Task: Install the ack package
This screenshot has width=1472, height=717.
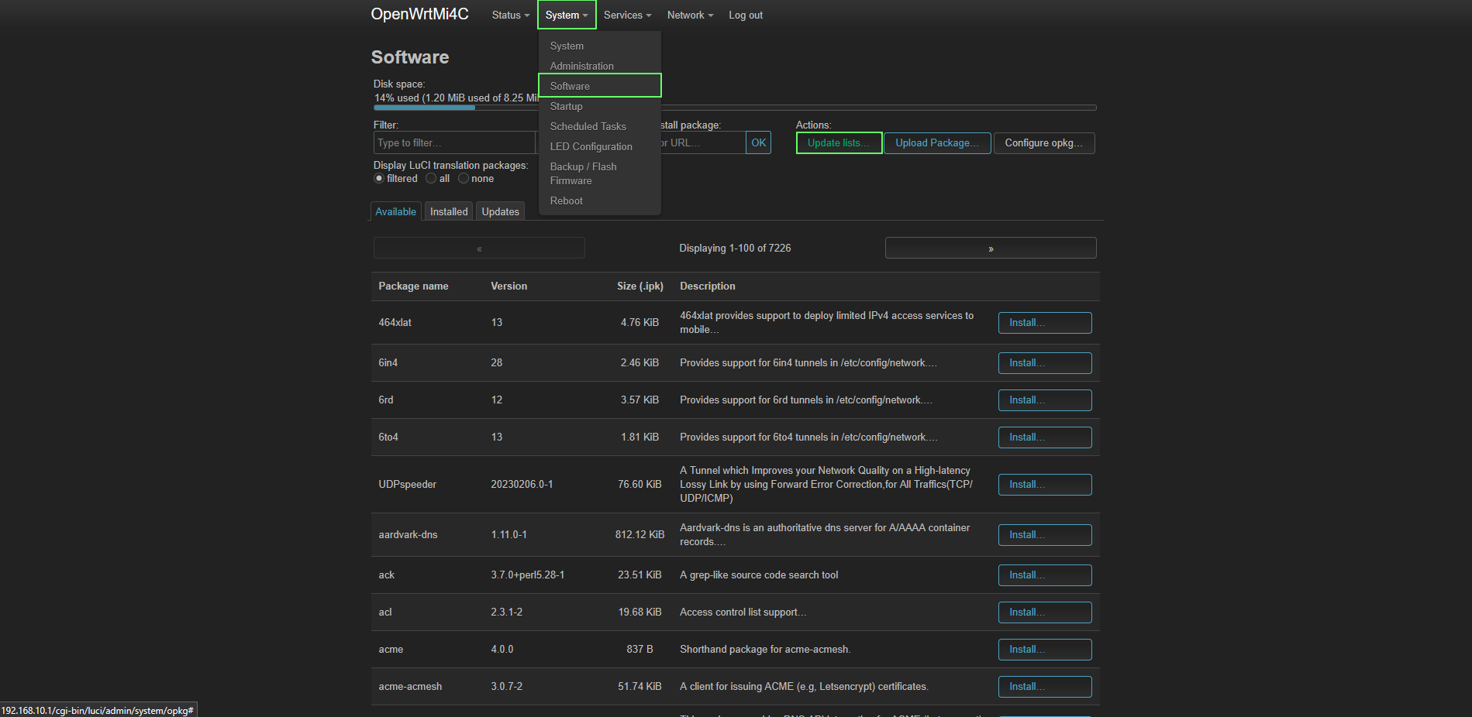Action: coord(1045,575)
